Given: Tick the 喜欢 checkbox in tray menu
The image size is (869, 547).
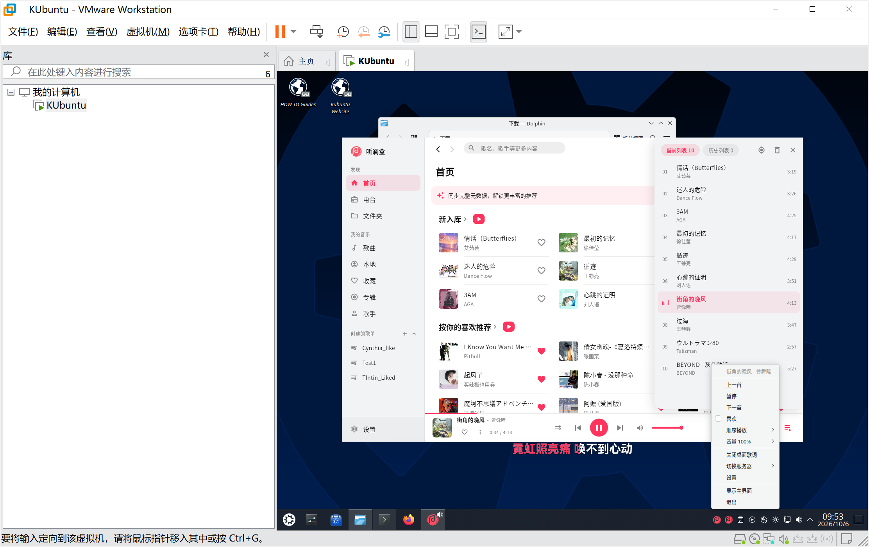Looking at the screenshot, I should tap(718, 418).
